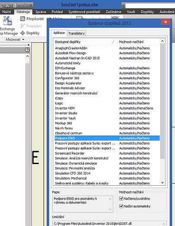Viewport: 175px width, 226px height.
Task: Select Simulation: Mechanical add-in
Action: [107, 178]
